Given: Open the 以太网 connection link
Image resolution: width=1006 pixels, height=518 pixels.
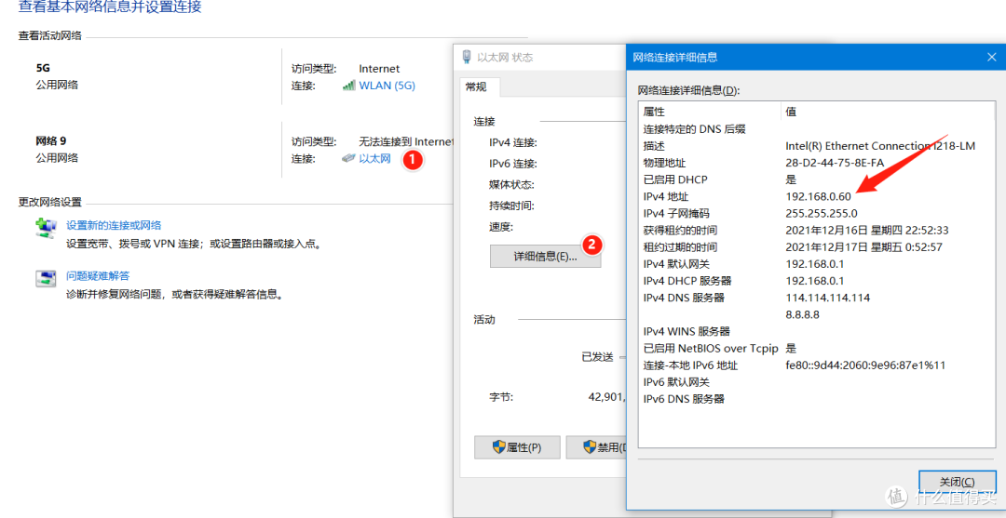Looking at the screenshot, I should point(374,159).
